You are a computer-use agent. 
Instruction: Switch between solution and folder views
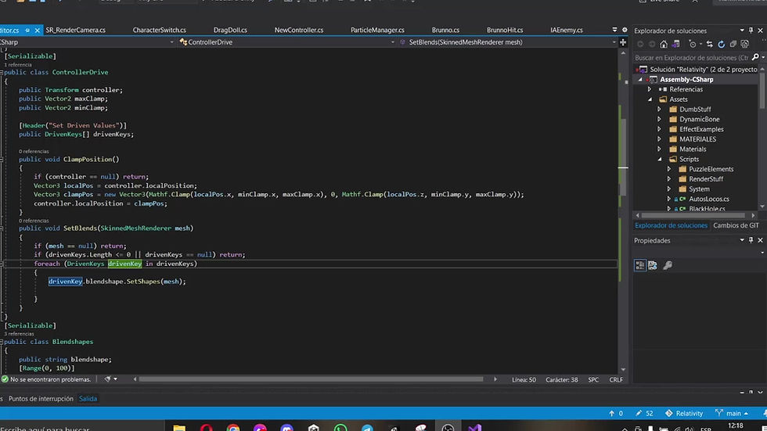(675, 44)
